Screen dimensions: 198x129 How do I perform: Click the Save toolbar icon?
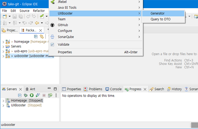click(x=15, y=16)
